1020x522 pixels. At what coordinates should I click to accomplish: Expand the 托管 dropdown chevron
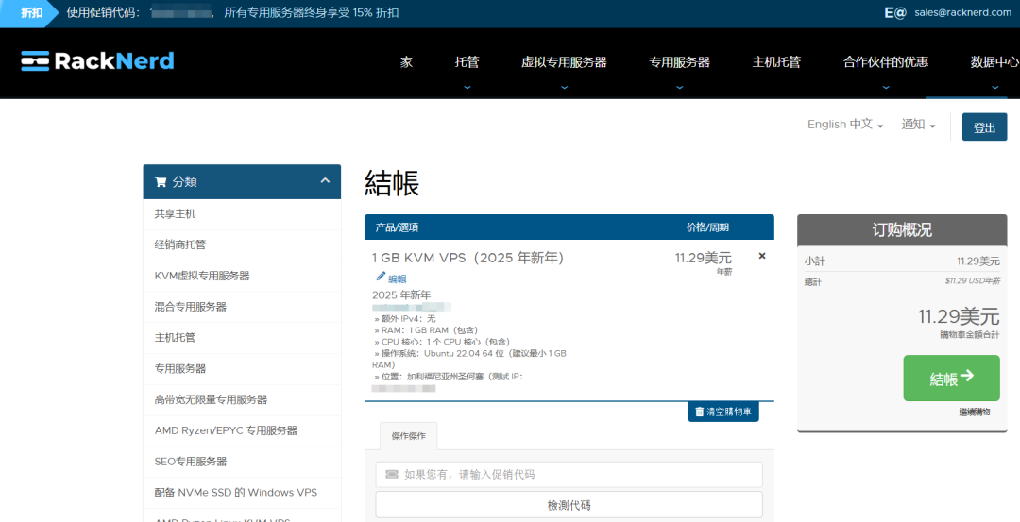(x=467, y=87)
